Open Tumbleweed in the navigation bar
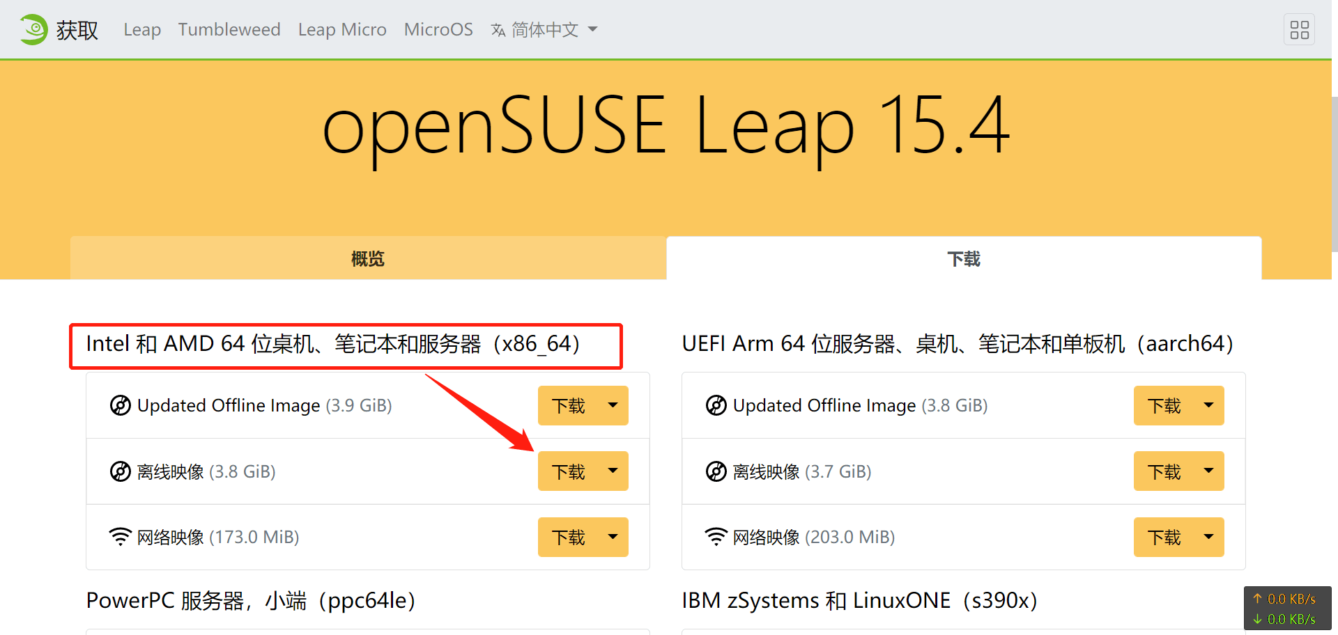 point(229,30)
